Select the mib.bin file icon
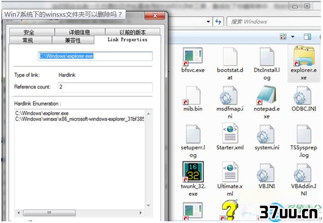323x223 pixels. coord(193,95)
